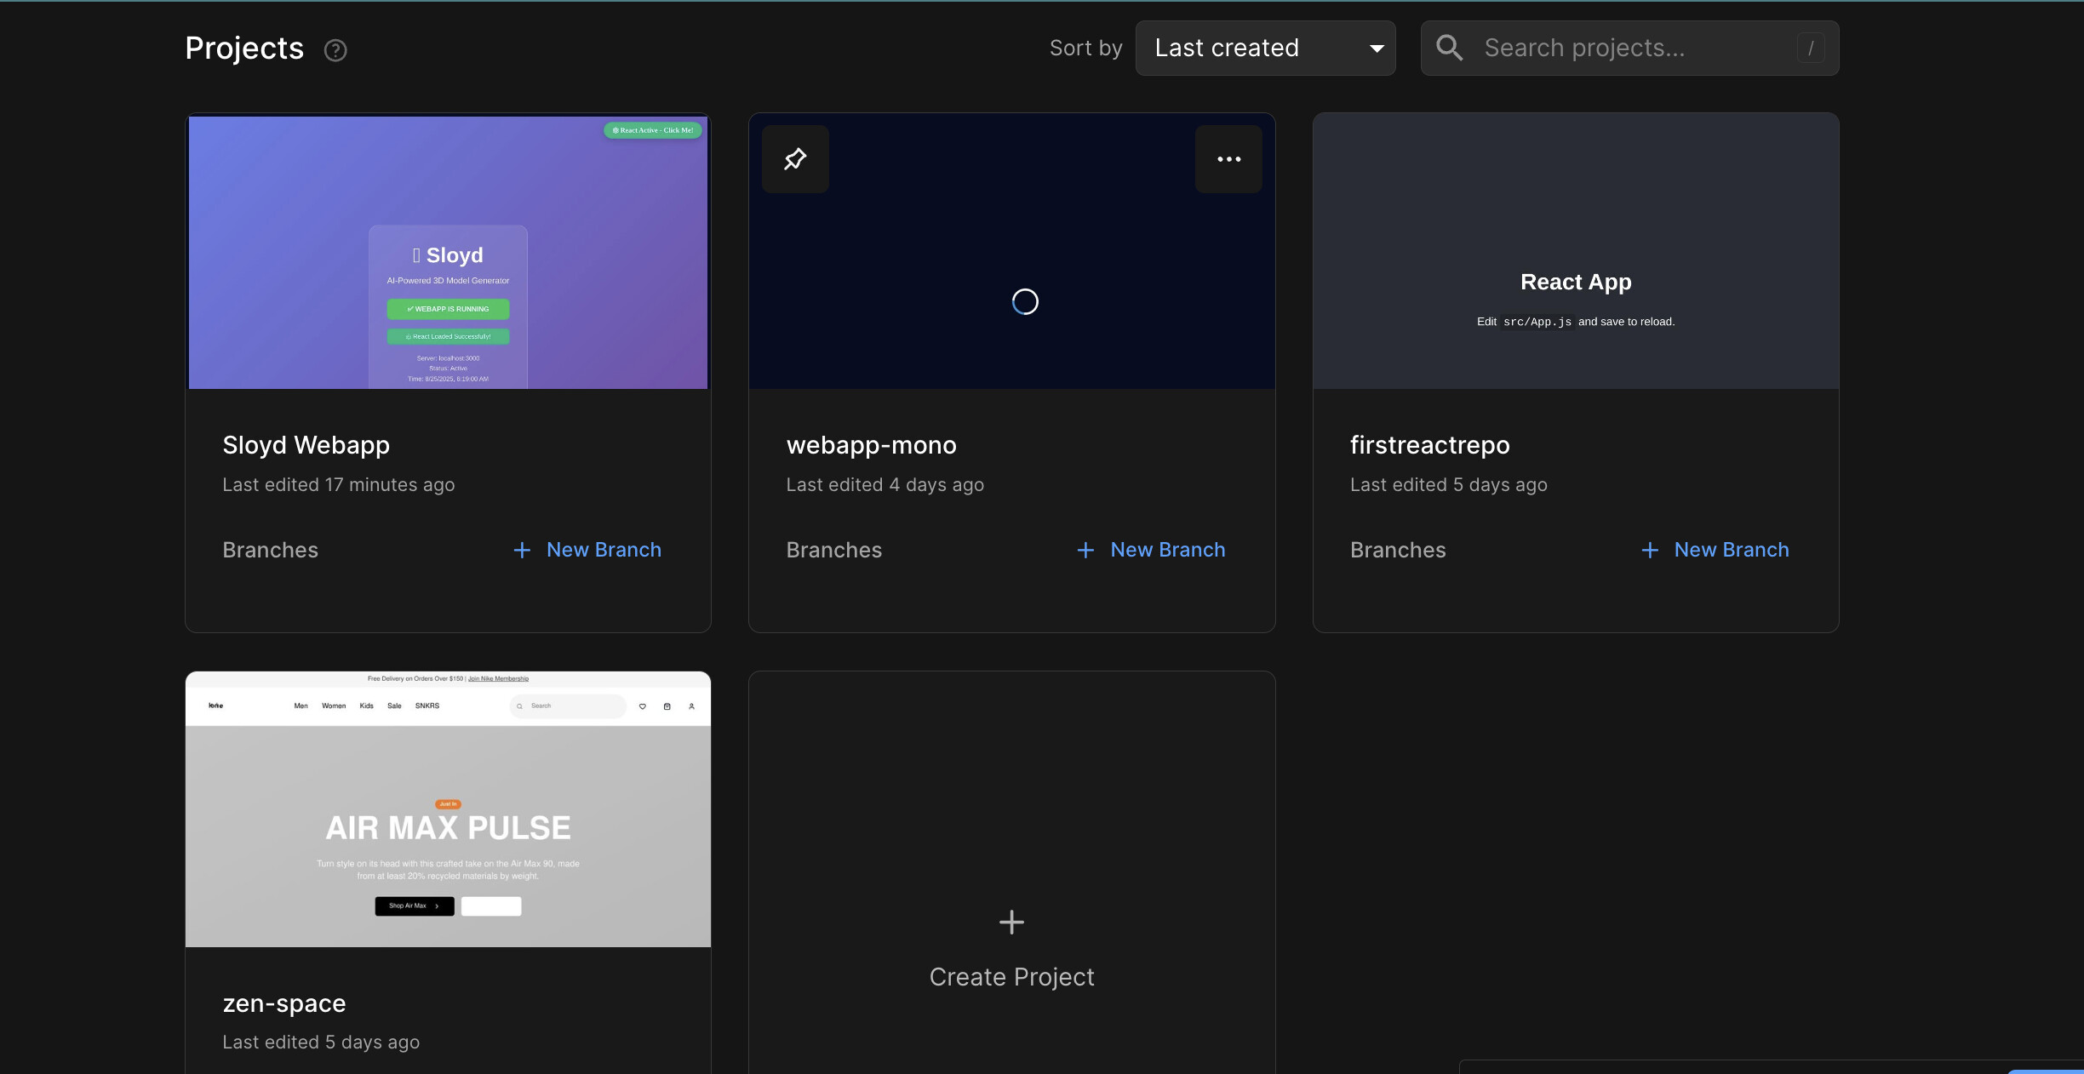Expand Branches on Sloyd Webapp card
The image size is (2084, 1074).
[270, 550]
